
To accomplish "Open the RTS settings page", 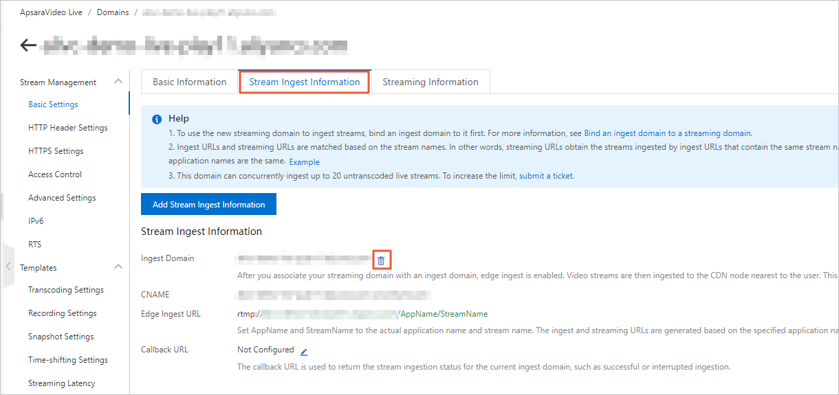I will 35,245.
